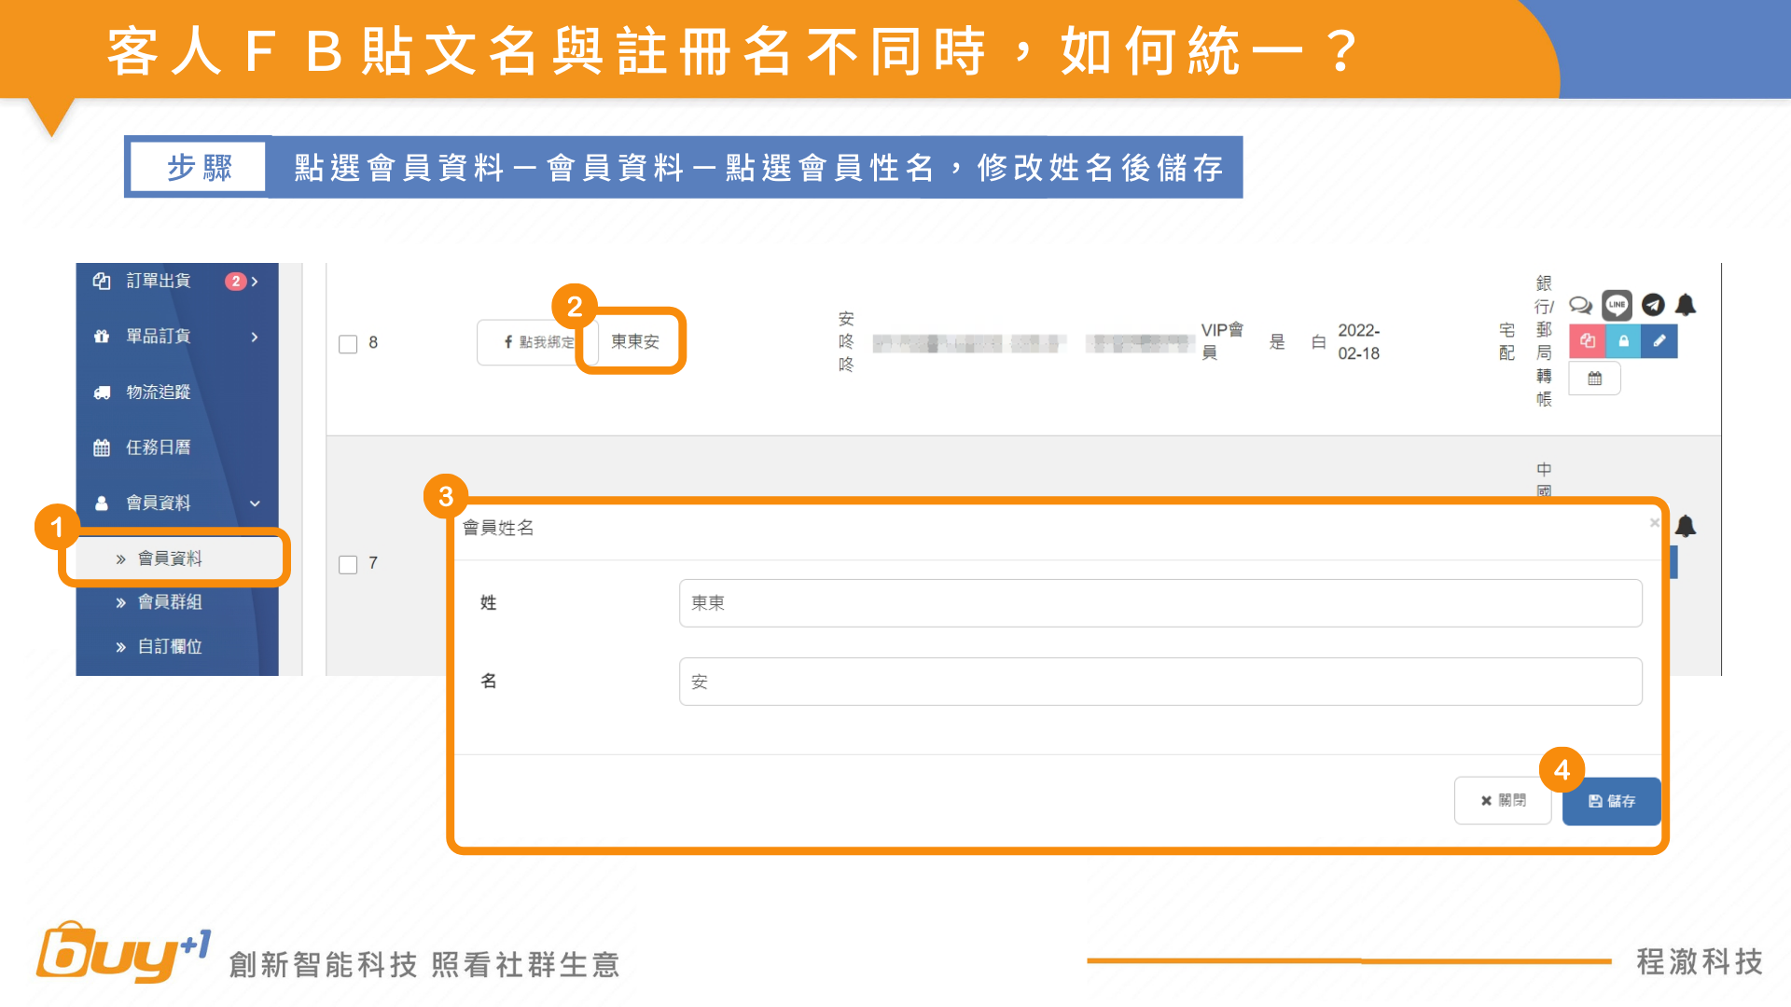Open the 任務日曆 sidebar item
Image resolution: width=1791 pixels, height=1007 pixels.
point(159,448)
